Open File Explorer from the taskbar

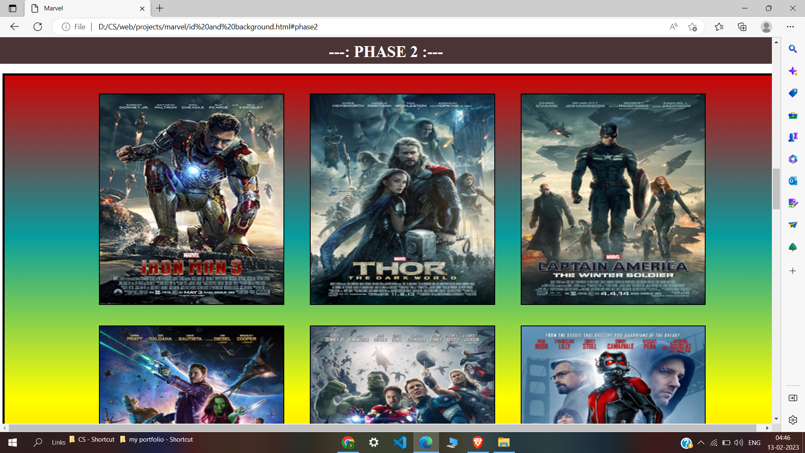504,442
